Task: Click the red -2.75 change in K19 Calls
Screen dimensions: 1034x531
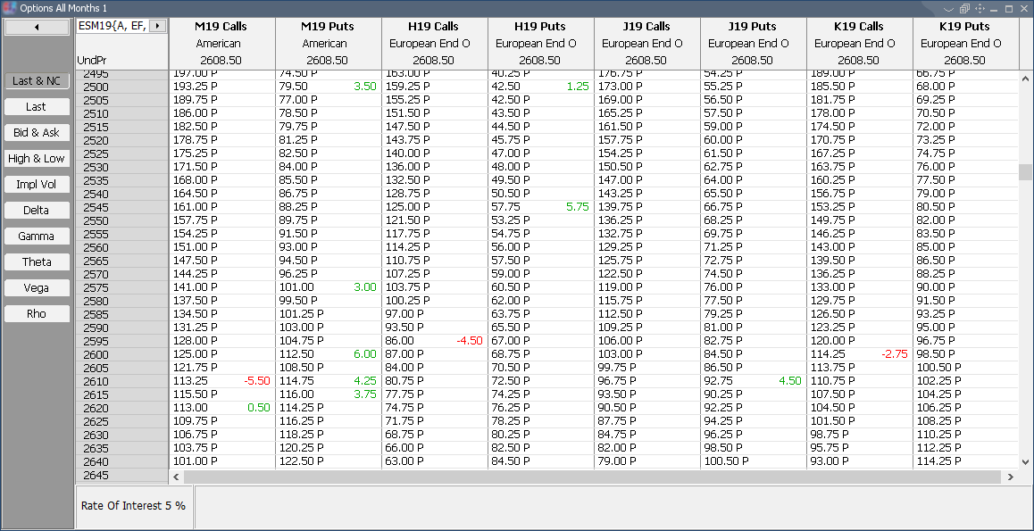Action: (x=895, y=353)
